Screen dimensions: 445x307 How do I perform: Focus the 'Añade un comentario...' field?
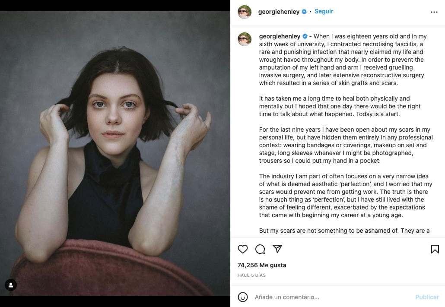(x=328, y=297)
